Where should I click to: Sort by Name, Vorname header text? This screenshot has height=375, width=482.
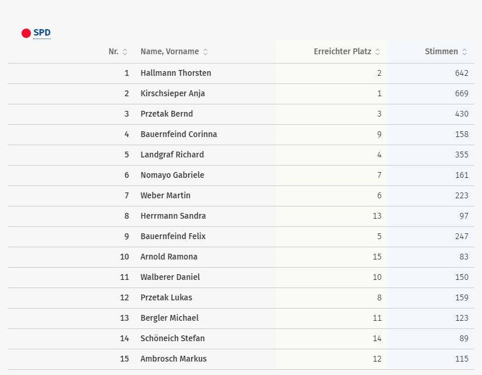click(x=170, y=51)
